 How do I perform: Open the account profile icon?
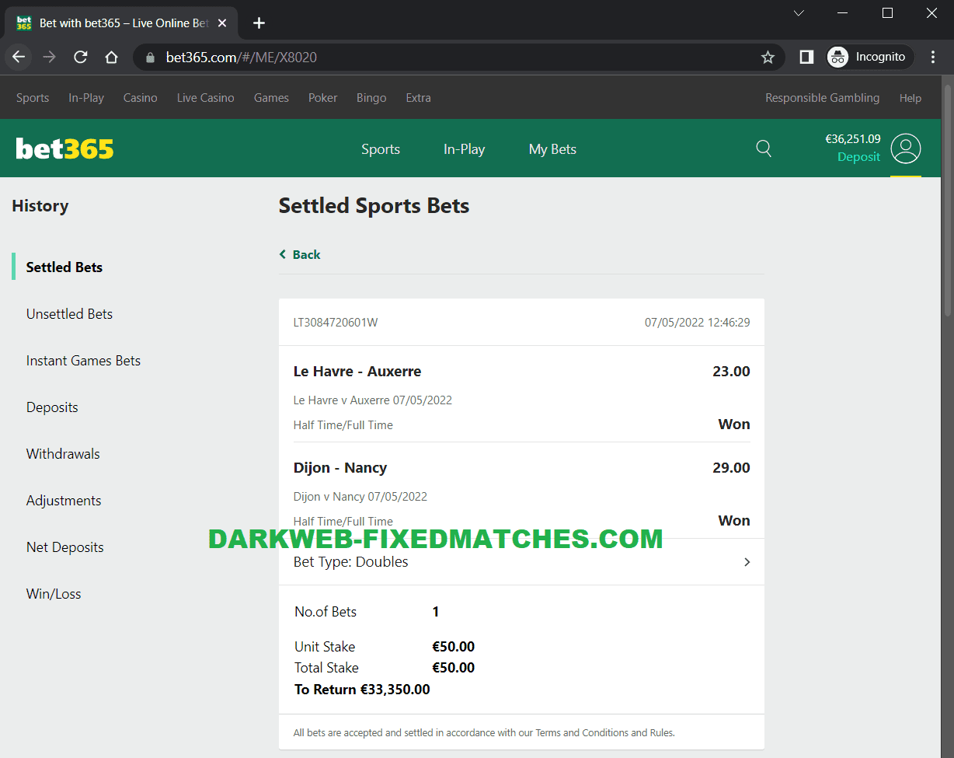click(906, 148)
